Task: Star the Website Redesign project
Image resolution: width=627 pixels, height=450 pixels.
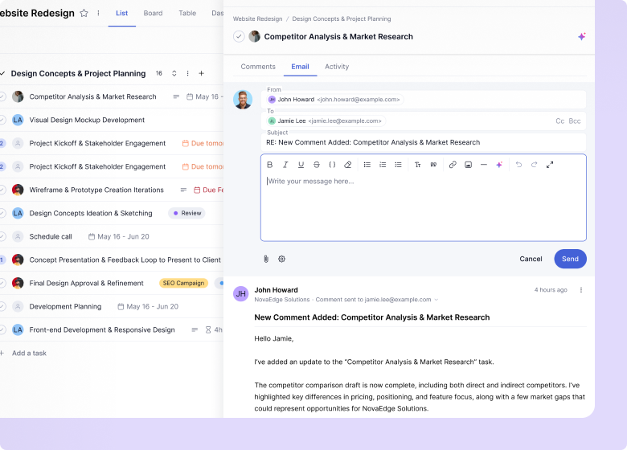Action: pos(84,13)
